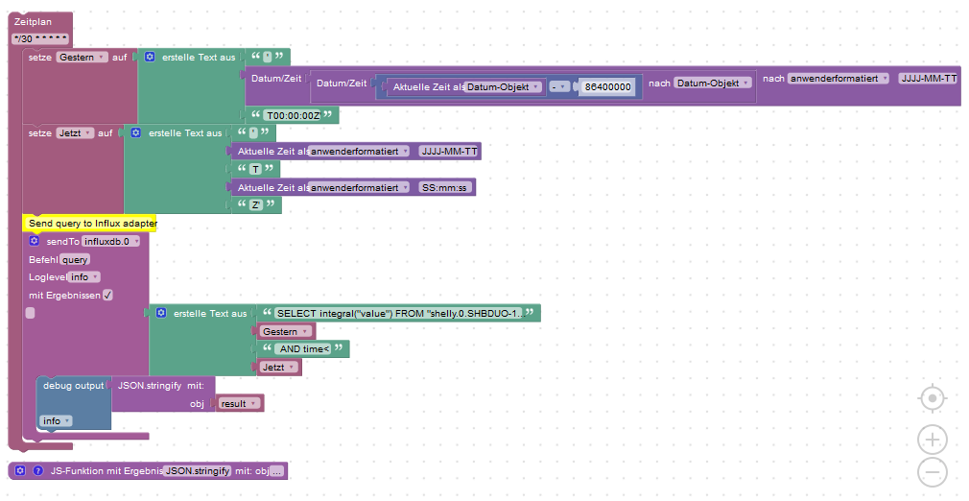Open gear mutator on sendTo block
969x501 pixels.
tap(35, 241)
